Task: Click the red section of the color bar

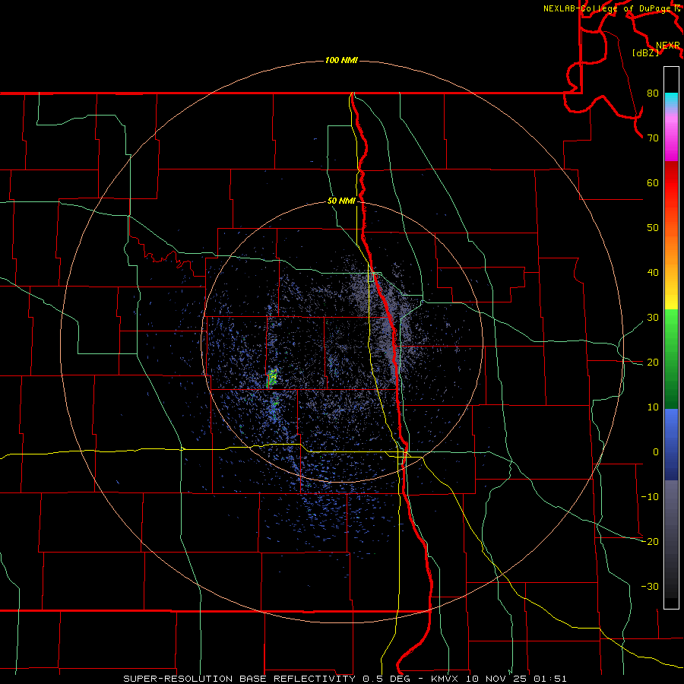Action: (671, 182)
